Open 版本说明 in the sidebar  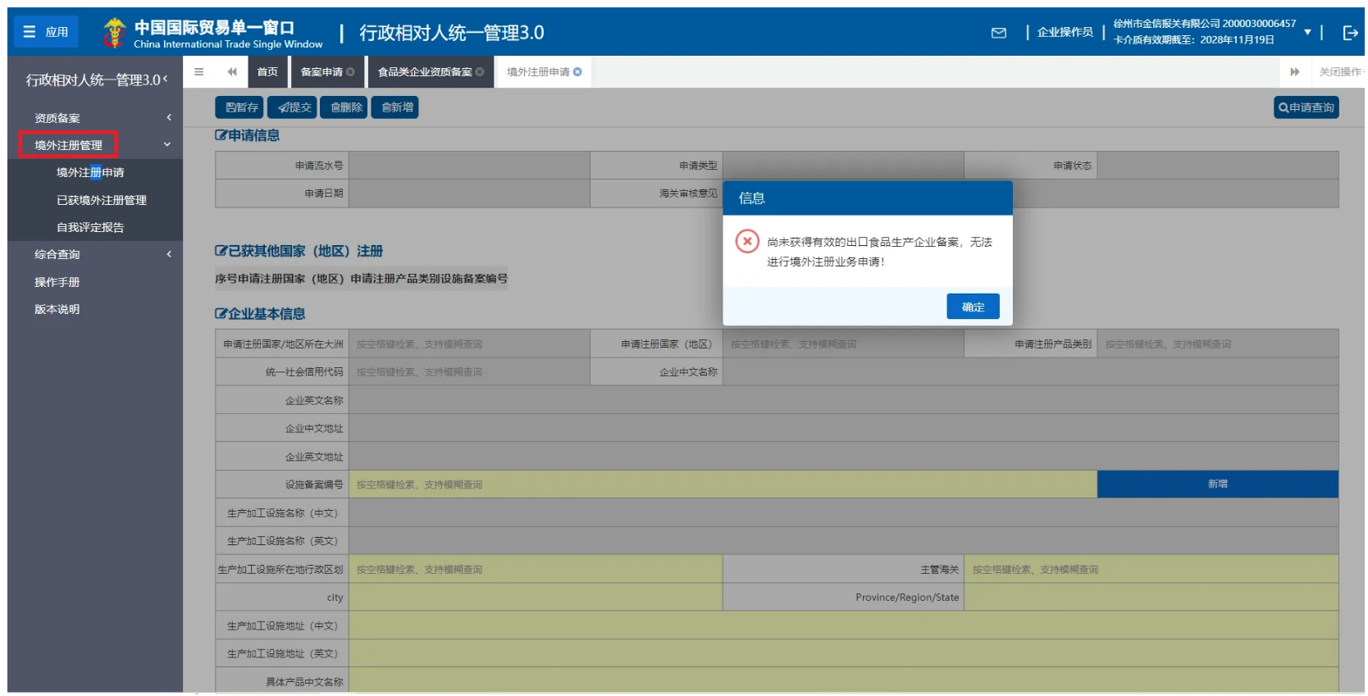coord(57,310)
